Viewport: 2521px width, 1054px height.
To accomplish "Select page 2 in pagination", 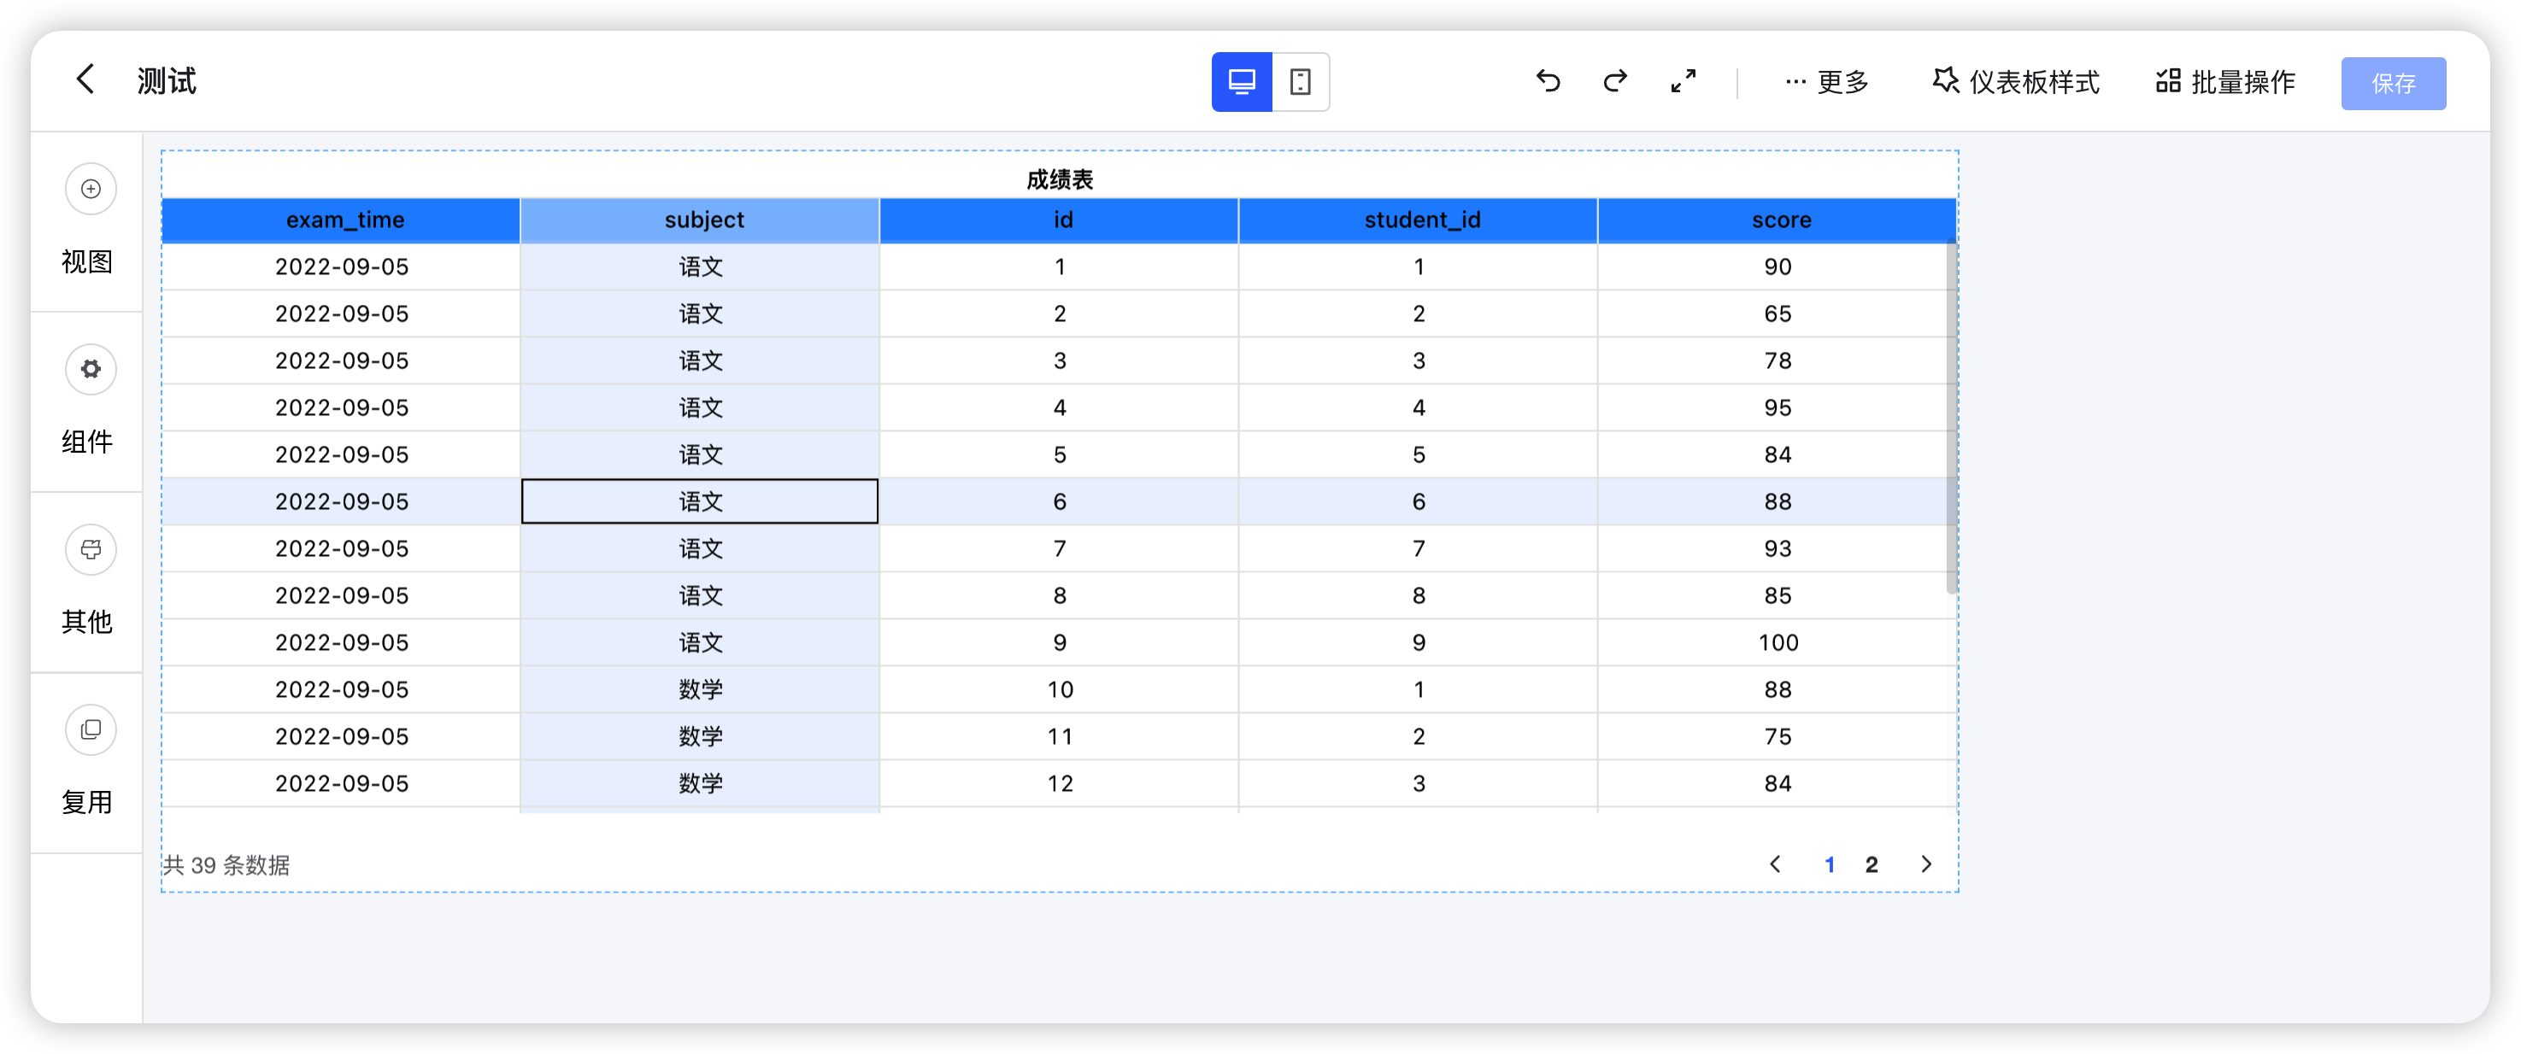I will tap(1870, 864).
